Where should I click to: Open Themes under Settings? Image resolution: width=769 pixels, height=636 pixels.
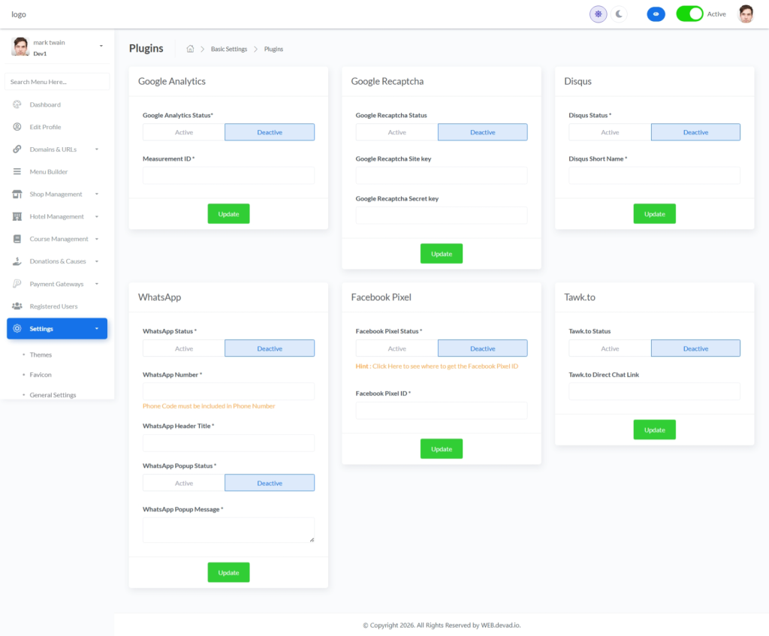coord(41,354)
